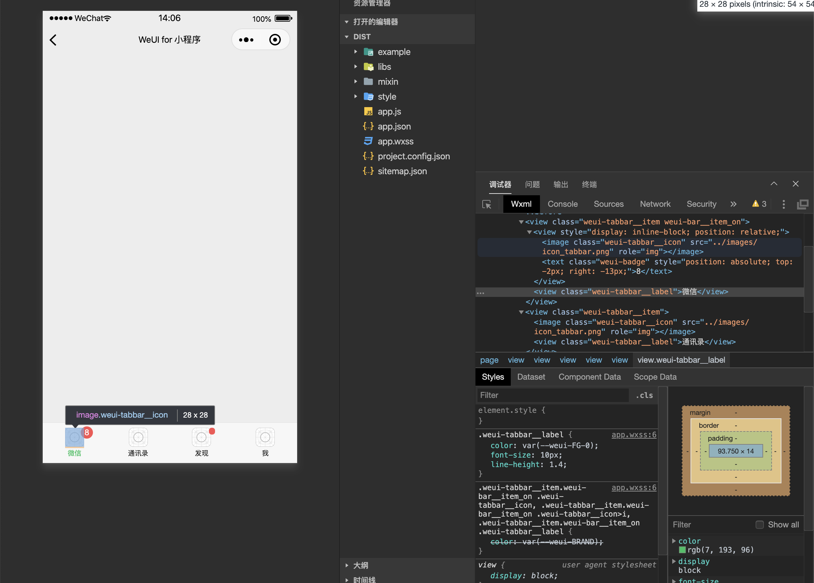Tap the 发现 tabbar icon
Image resolution: width=814 pixels, height=583 pixels.
[201, 437]
